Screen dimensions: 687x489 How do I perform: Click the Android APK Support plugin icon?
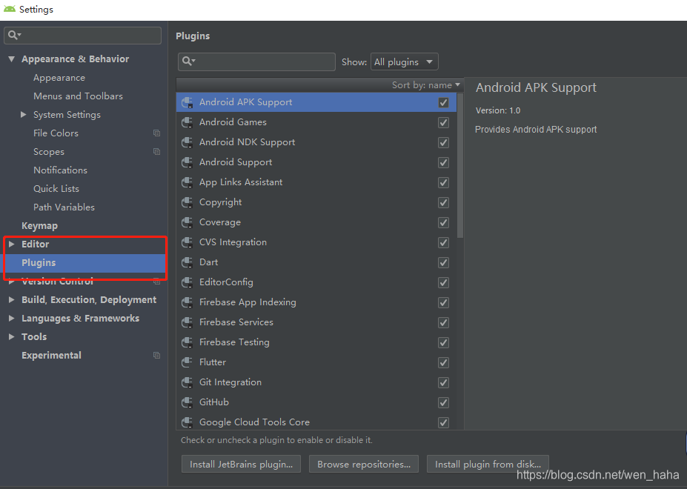coord(187,102)
